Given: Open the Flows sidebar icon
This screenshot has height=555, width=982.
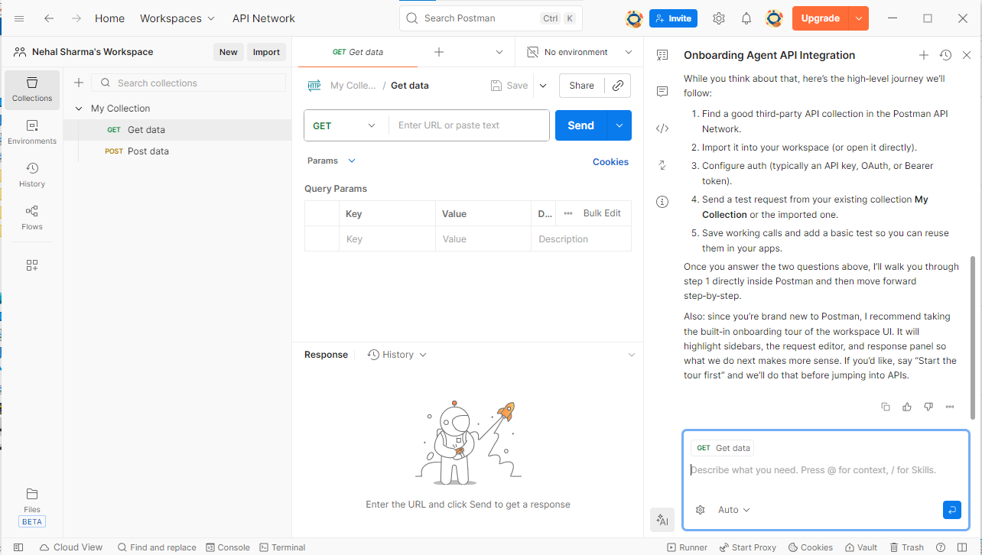Looking at the screenshot, I should [x=31, y=217].
